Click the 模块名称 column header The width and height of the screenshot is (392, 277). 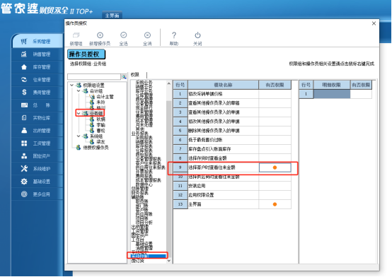point(223,85)
